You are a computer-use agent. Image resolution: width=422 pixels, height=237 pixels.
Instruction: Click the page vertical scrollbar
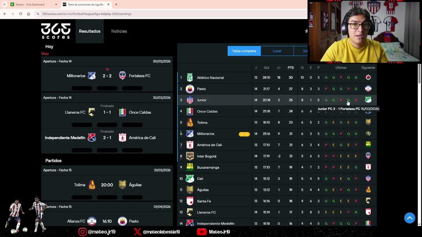(x=419, y=74)
